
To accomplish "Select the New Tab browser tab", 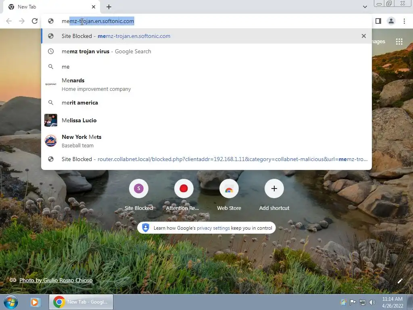I will click(x=51, y=7).
